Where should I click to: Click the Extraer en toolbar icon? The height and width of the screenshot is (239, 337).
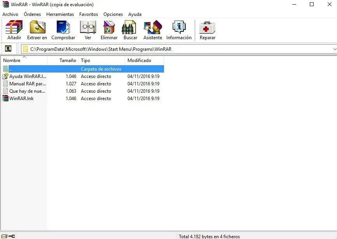coord(37,27)
